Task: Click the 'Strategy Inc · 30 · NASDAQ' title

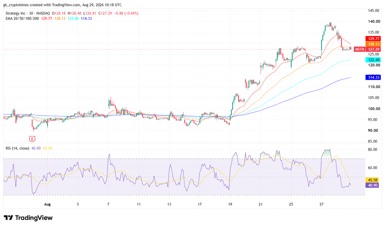Action: click(x=28, y=13)
